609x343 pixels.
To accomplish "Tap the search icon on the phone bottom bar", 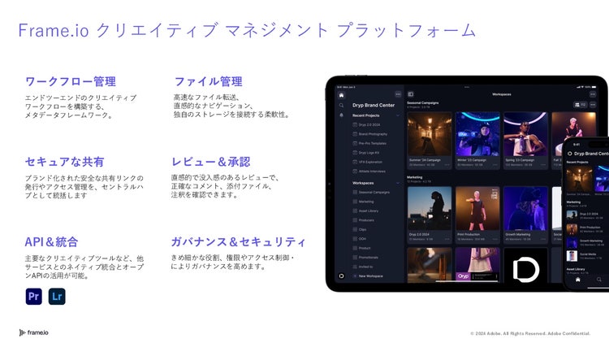I will pos(599,280).
